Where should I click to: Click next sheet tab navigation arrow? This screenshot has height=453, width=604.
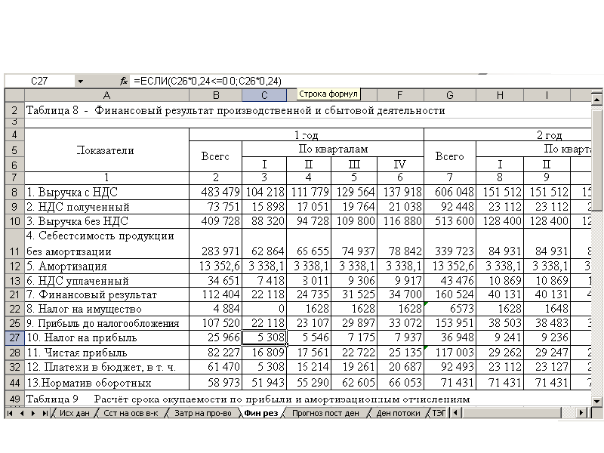coord(33,413)
